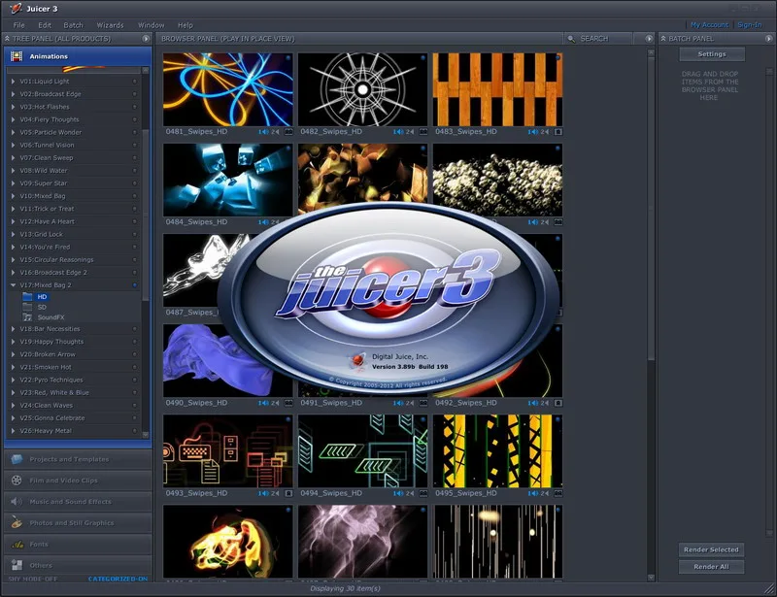Click the Browser Panel round arrow button

click(x=649, y=39)
